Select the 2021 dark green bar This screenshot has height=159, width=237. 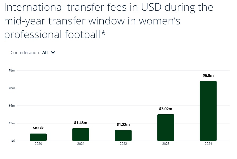(x=81, y=135)
